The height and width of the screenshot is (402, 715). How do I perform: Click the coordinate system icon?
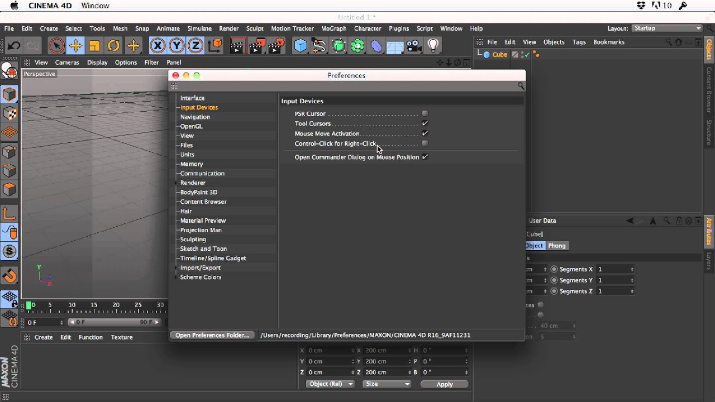tap(214, 46)
